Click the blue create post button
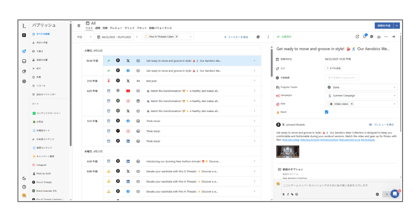Viewport: 414px width, 215px height. (384, 25)
